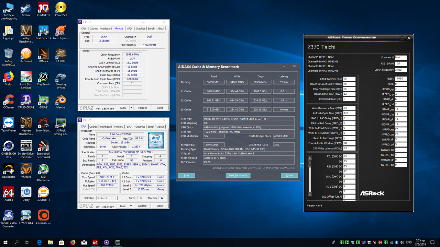Image resolution: width=440 pixels, height=247 pixels.
Task: Click Close in lower CPU-Z window
Action: pyautogui.click(x=160, y=206)
